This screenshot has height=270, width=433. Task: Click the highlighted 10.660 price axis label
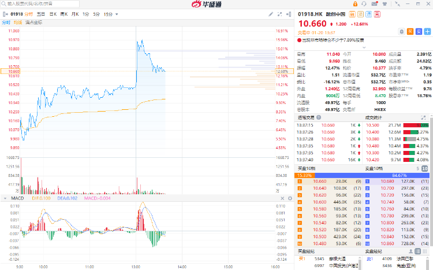click(x=9, y=71)
